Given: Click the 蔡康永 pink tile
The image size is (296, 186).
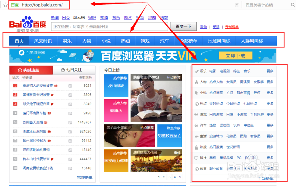Looking at the screenshot, I should [116, 111].
